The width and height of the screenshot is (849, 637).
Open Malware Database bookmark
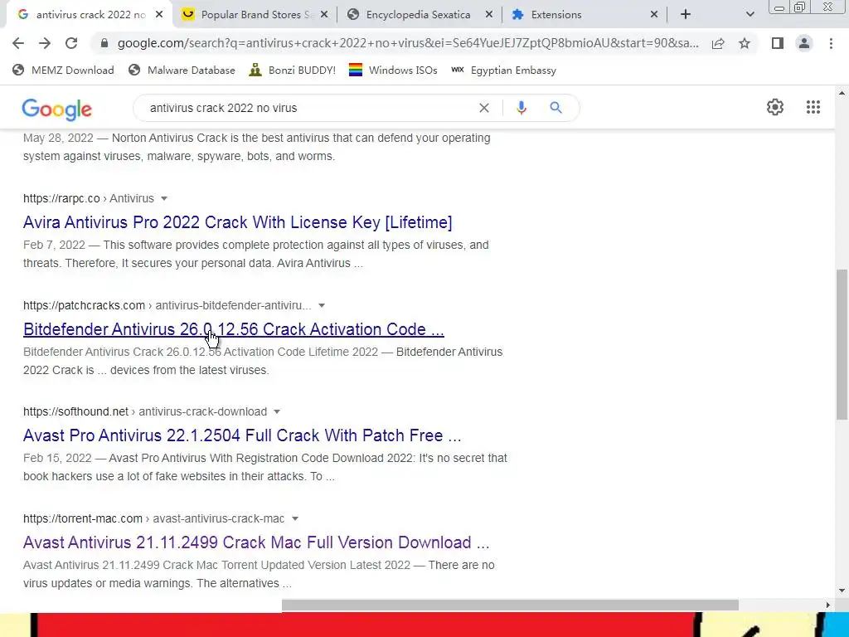[x=182, y=71]
